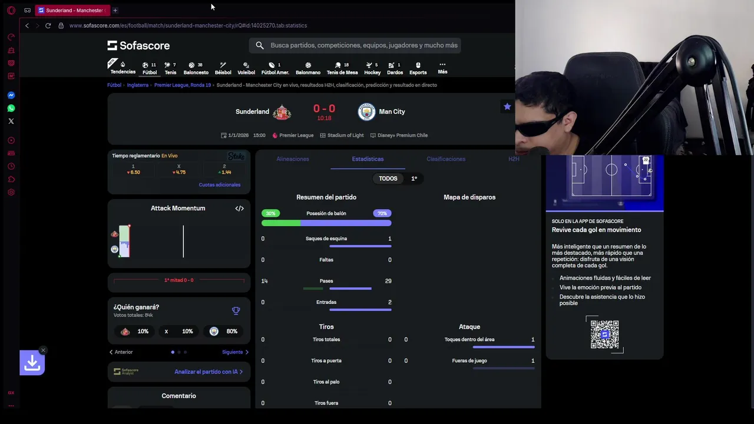Select the 1º half period filter

[414, 178]
